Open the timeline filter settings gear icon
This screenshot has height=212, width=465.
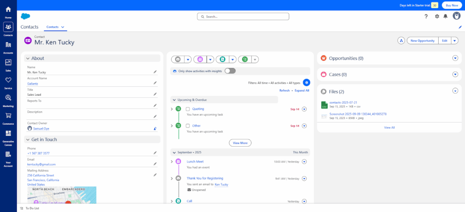[x=307, y=83]
